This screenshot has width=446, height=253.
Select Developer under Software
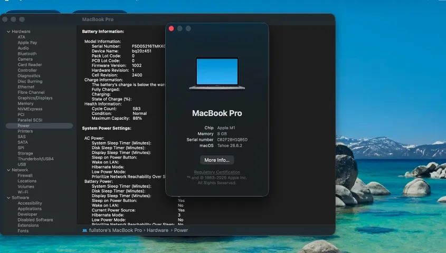27,214
